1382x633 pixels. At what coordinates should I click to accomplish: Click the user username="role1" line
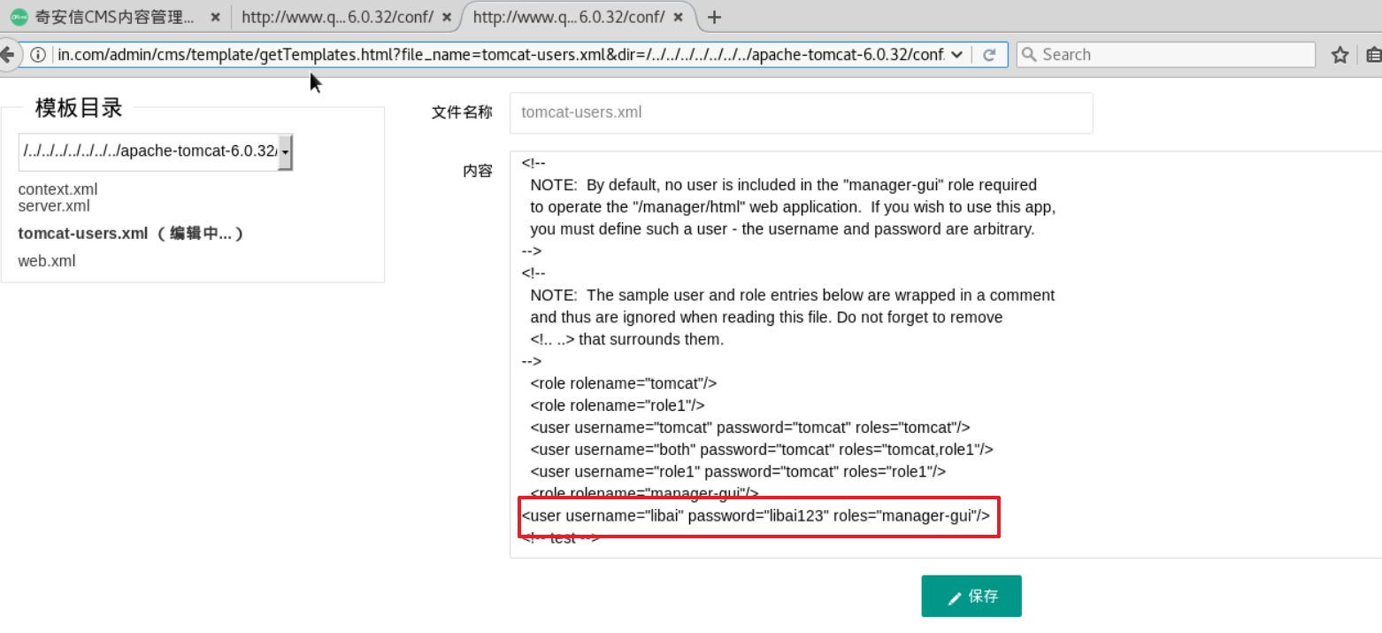point(738,471)
